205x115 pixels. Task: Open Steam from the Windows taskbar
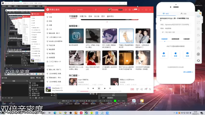point(86,113)
